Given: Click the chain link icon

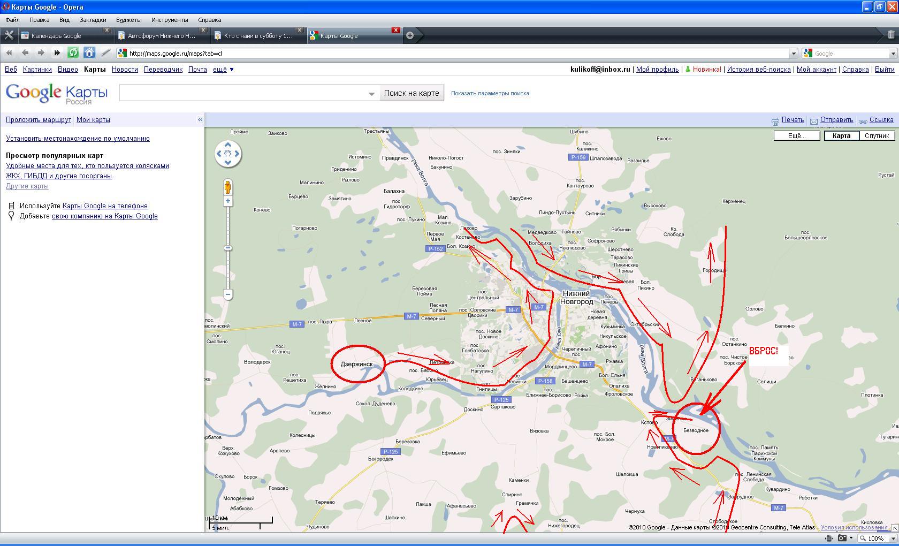Looking at the screenshot, I should click(863, 121).
